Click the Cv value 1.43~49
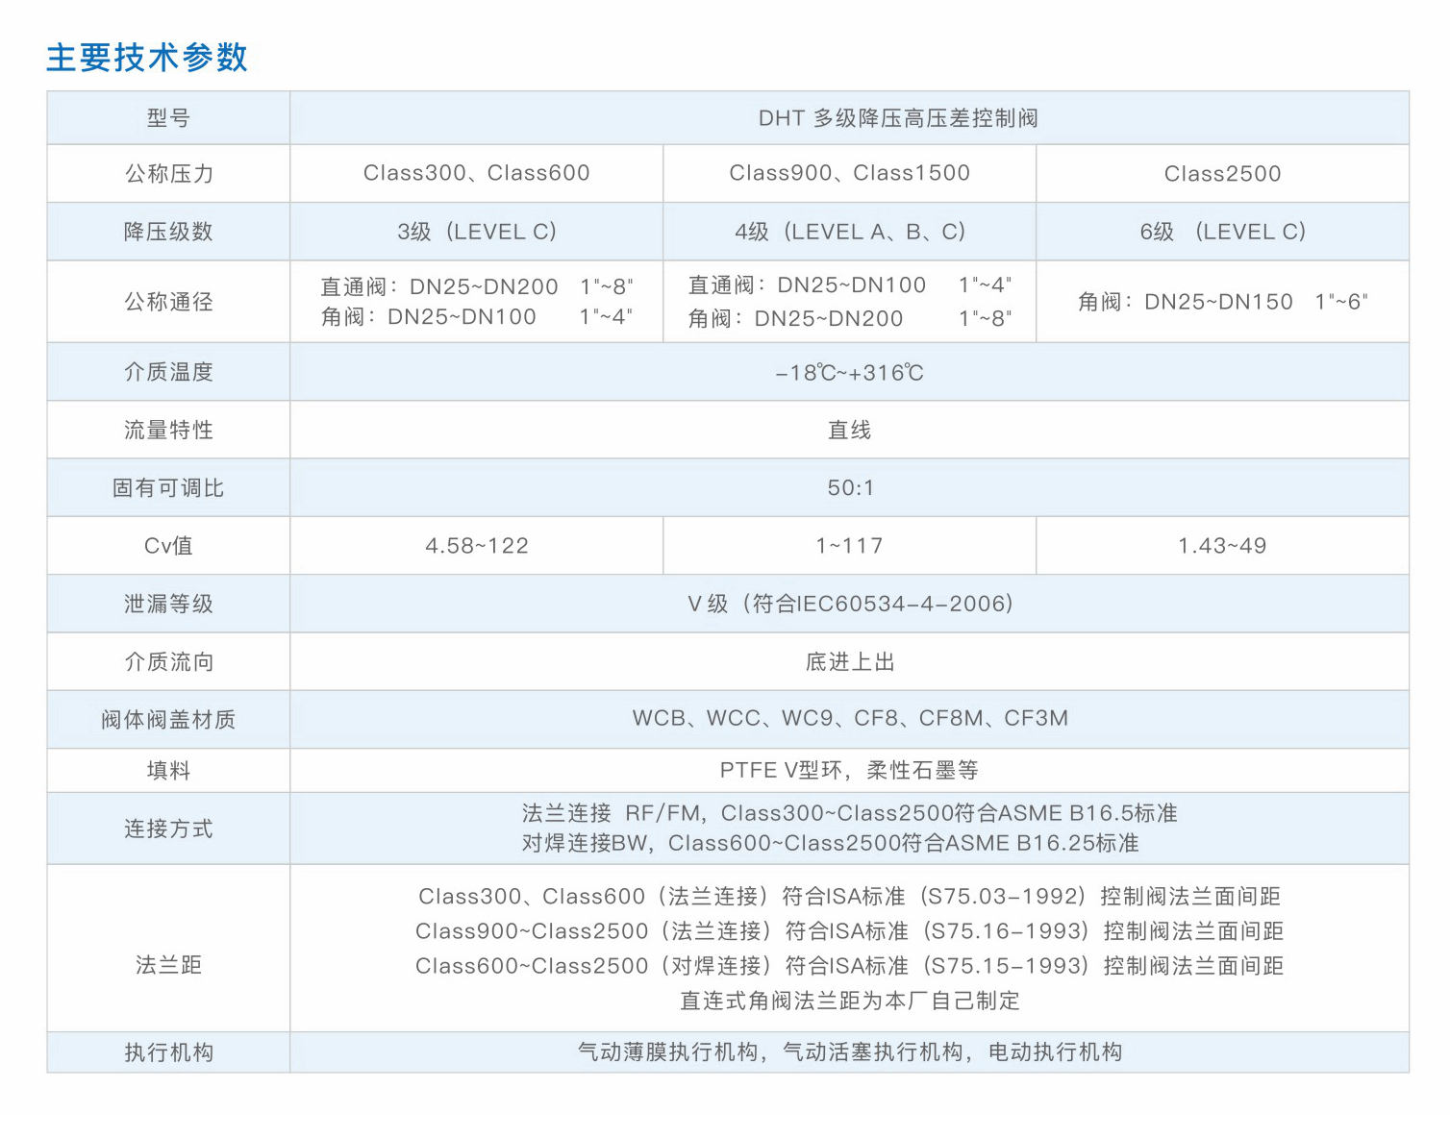Image resolution: width=1450 pixels, height=1138 pixels. point(1222,546)
